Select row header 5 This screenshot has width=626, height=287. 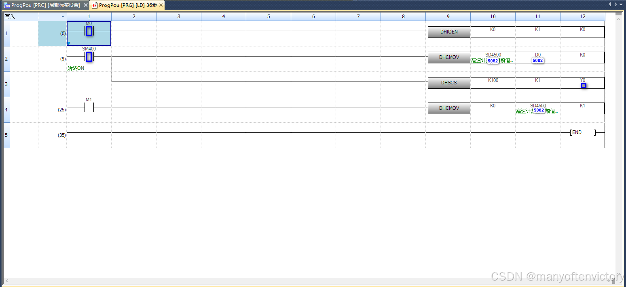click(x=6, y=135)
